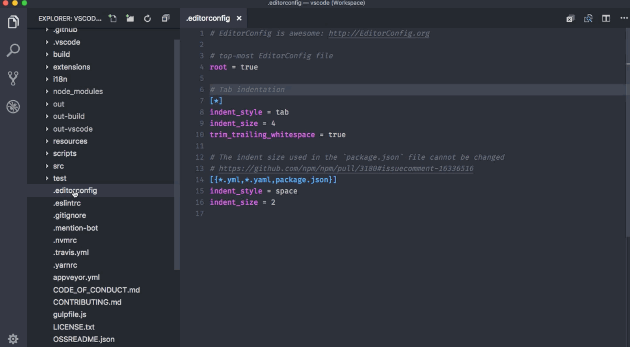Click the Explorer panel vertical scrollbar

[x=177, y=154]
